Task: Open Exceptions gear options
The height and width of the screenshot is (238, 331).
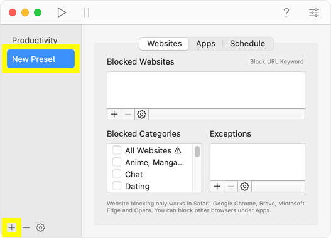Action: point(244,186)
